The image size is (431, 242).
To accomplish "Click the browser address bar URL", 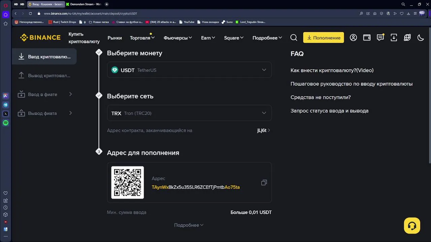I will (90, 13).
